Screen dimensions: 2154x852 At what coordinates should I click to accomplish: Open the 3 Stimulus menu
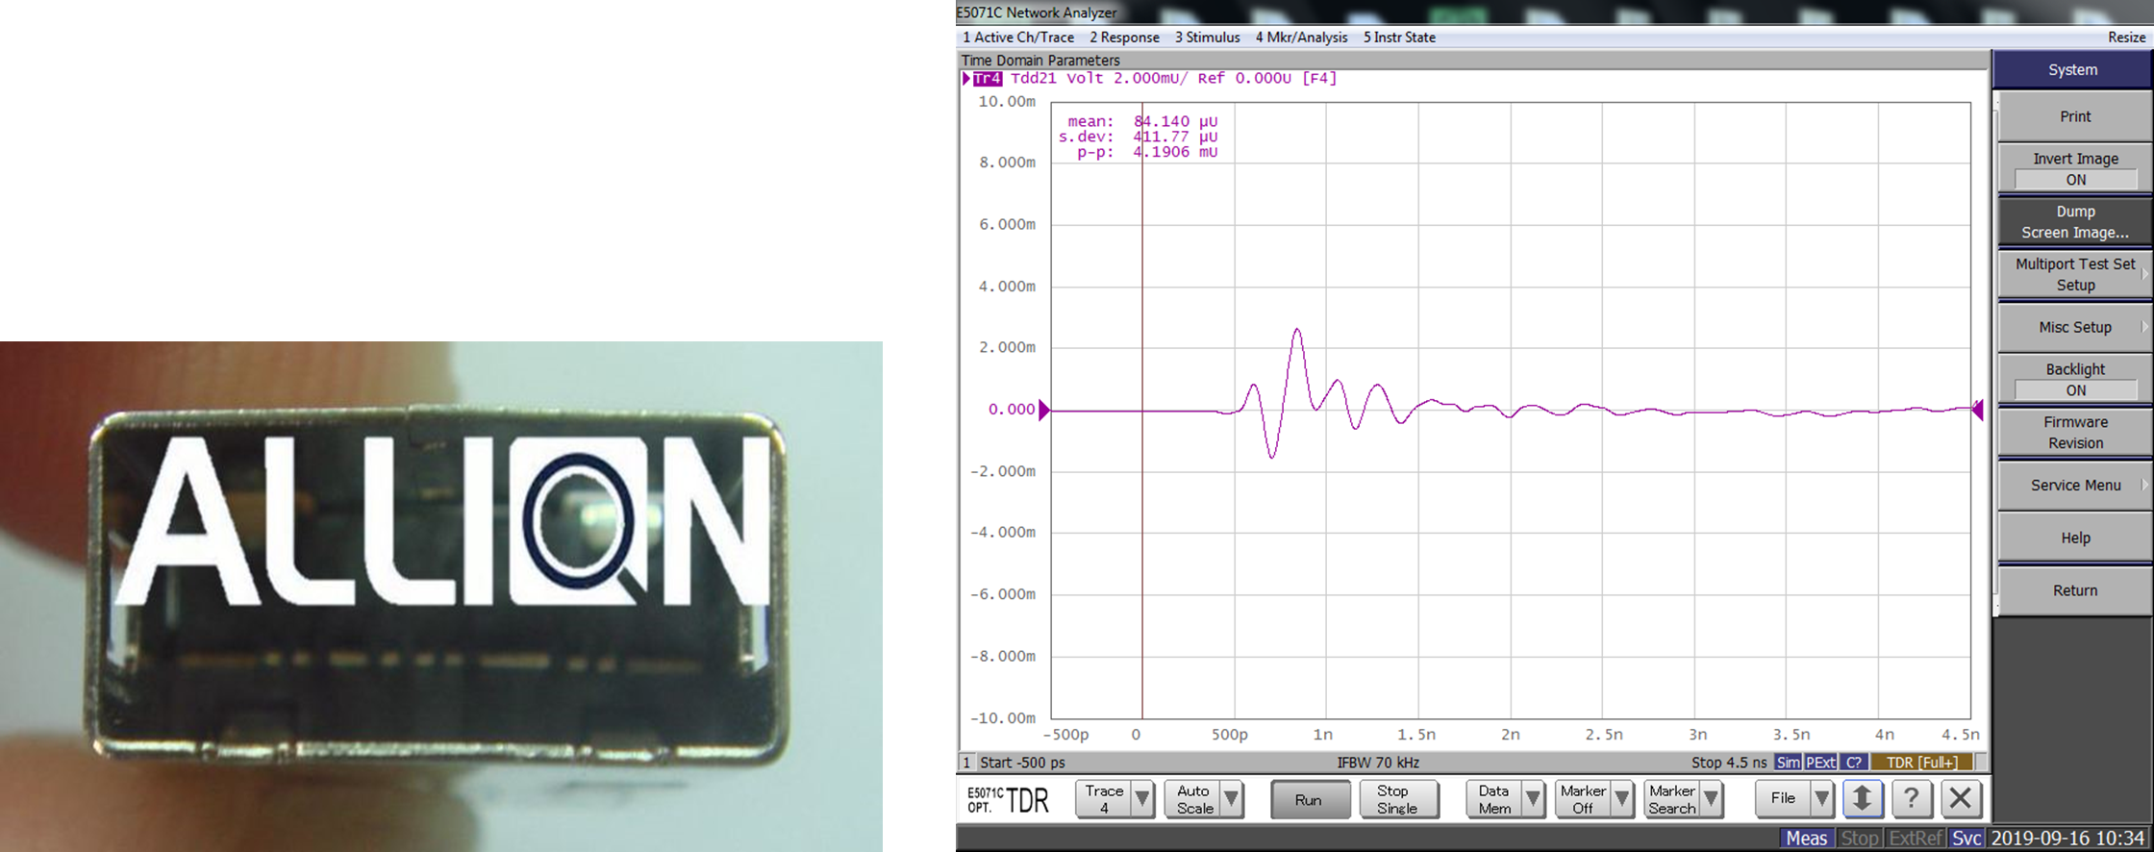[1207, 38]
